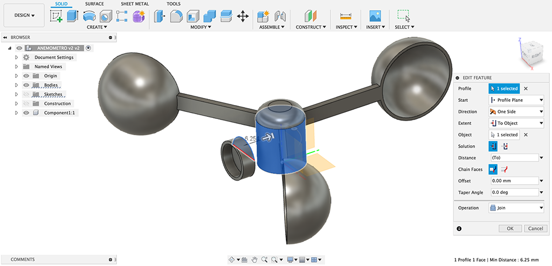Choose the first Solution option icon

coord(493,146)
